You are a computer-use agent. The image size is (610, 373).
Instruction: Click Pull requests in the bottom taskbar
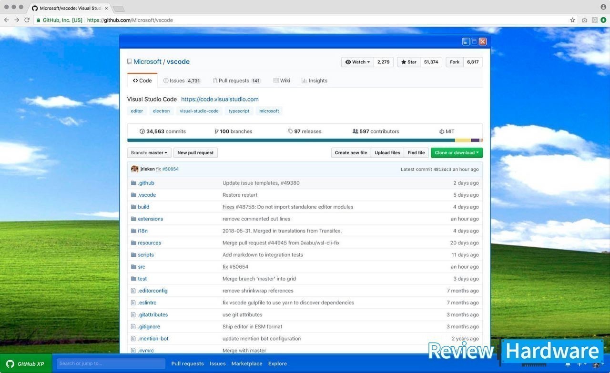click(187, 364)
